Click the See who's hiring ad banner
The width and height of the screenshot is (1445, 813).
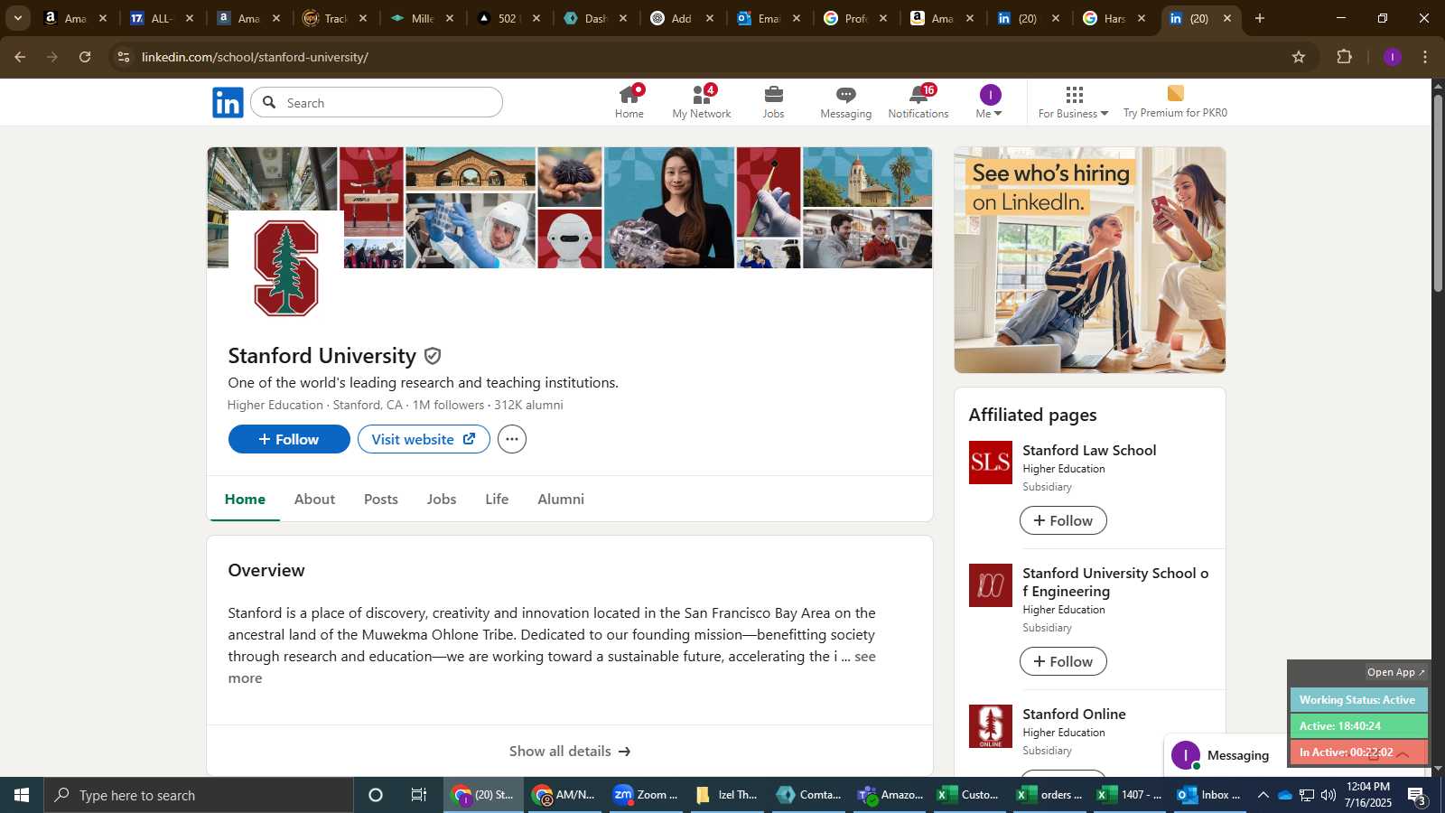pyautogui.click(x=1090, y=260)
